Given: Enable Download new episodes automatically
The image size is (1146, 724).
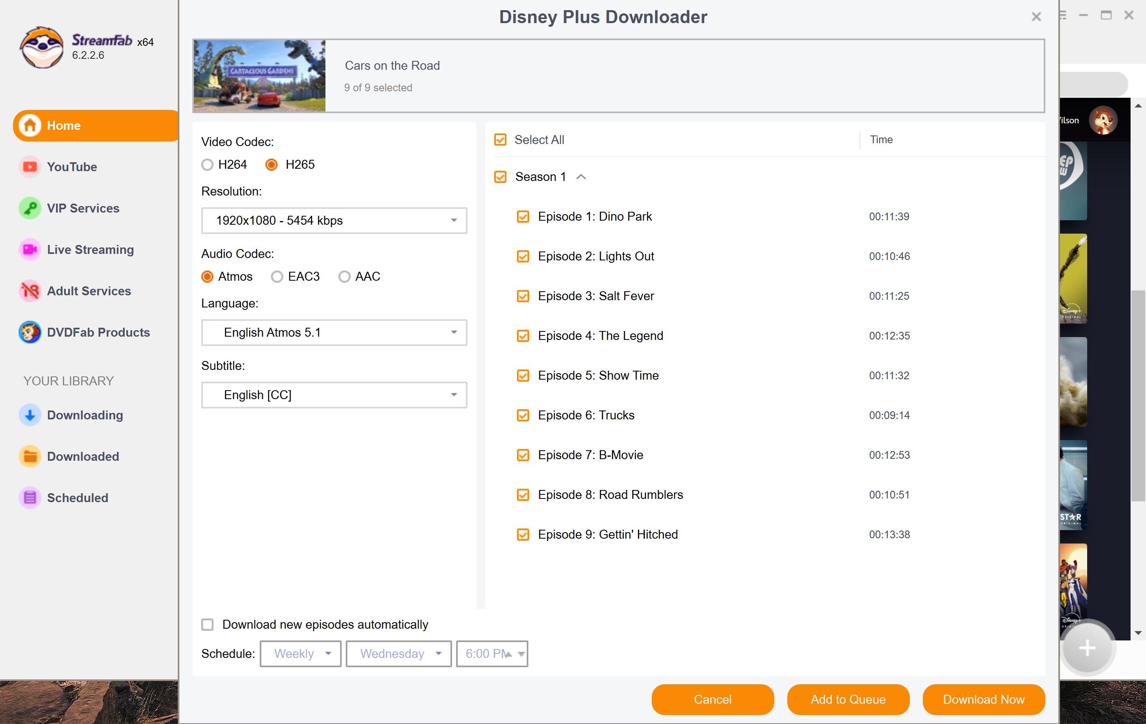Looking at the screenshot, I should (207, 625).
